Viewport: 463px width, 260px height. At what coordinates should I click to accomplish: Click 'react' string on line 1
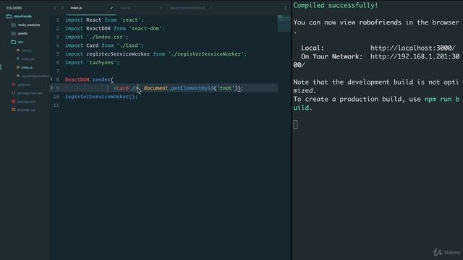click(x=130, y=19)
